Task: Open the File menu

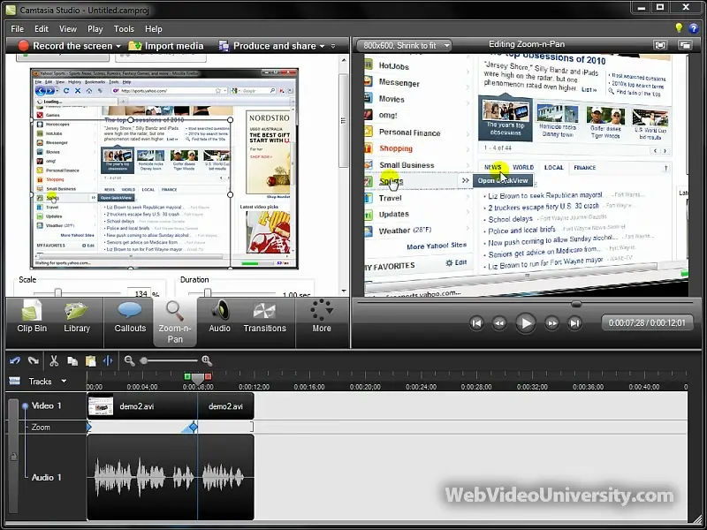Action: coord(17,29)
